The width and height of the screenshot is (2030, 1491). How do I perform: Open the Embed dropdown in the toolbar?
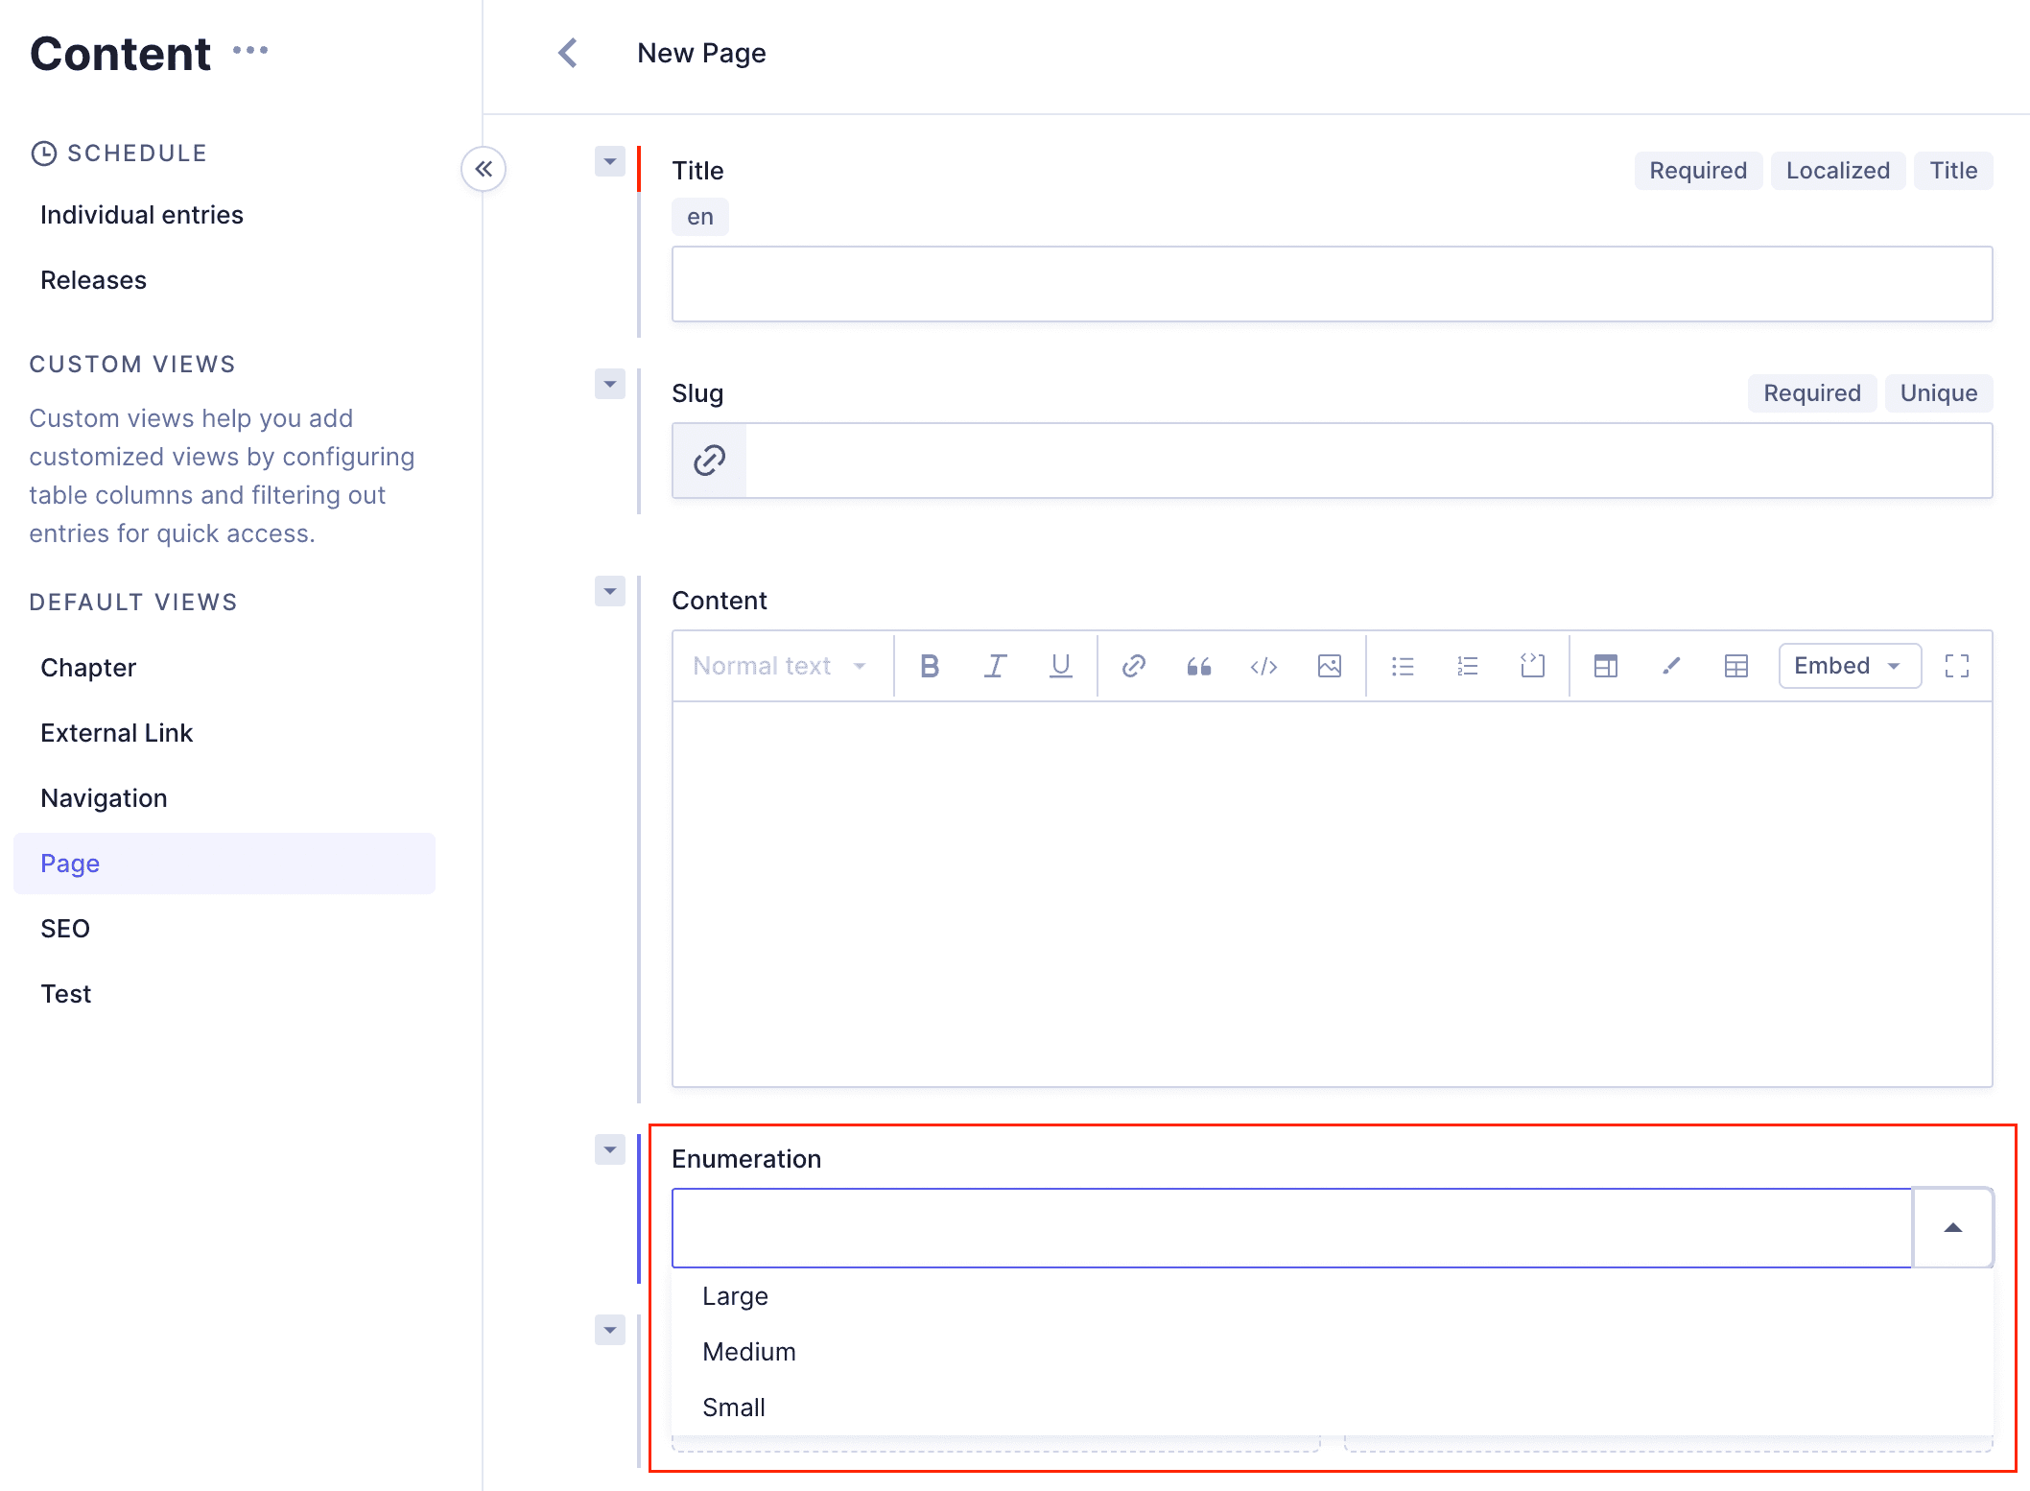(x=1848, y=665)
